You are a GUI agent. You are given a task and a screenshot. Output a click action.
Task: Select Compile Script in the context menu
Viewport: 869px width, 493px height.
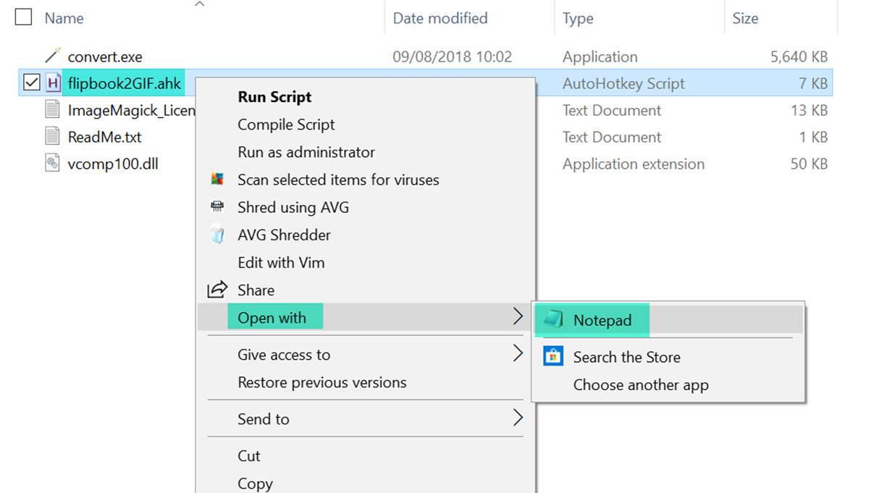point(286,125)
